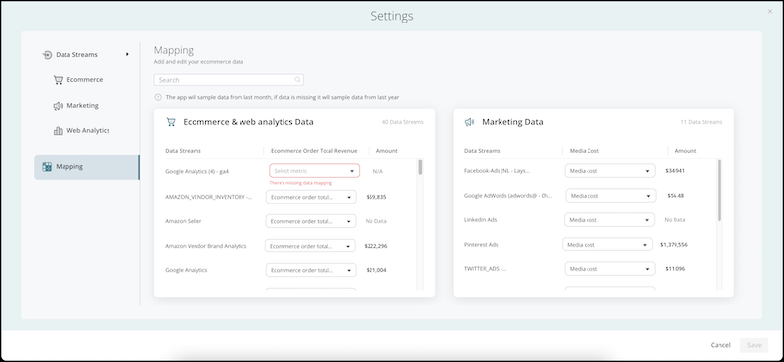Click the $56.48 amount value
Image resolution: width=784 pixels, height=362 pixels.
pyautogui.click(x=675, y=196)
